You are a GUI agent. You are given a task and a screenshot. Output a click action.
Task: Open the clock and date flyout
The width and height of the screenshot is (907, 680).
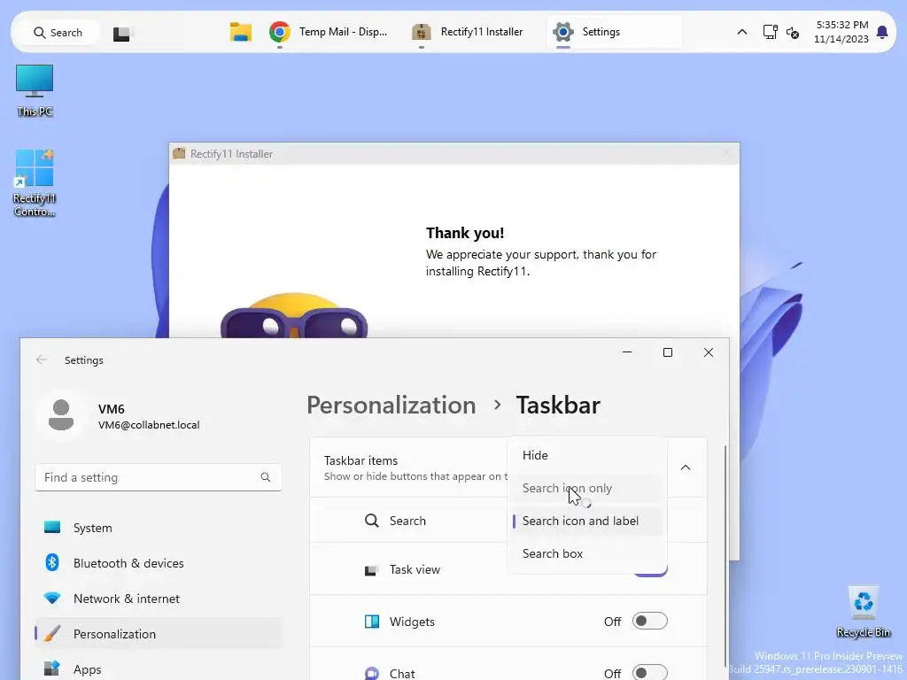(x=841, y=32)
